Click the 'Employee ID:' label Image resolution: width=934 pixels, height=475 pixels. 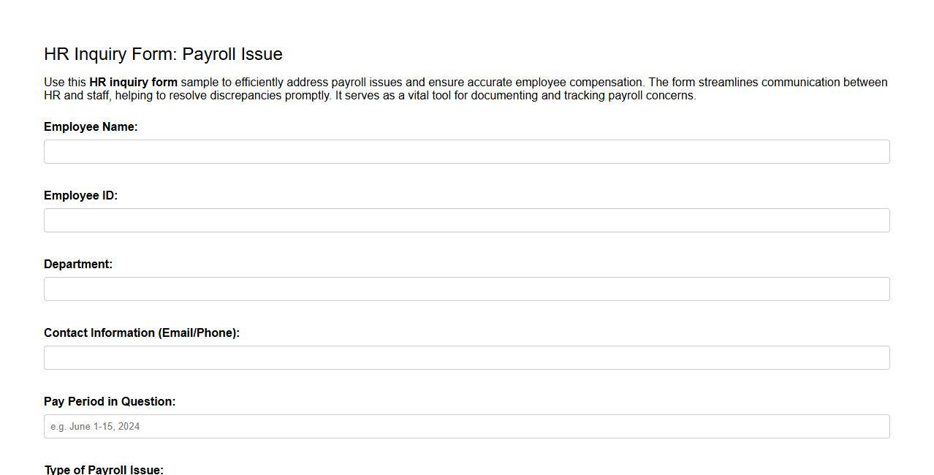pyautogui.click(x=80, y=195)
